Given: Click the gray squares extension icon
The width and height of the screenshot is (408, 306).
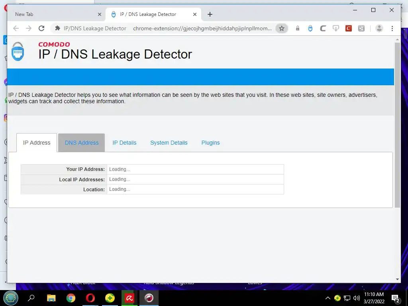Looking at the screenshot, I should point(361,28).
